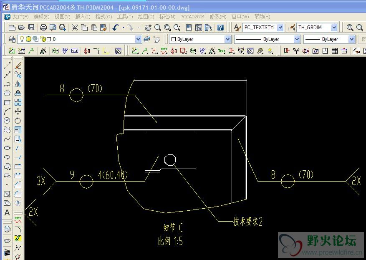Open the PC_TEXTSTYL text style dropdown
Image resolution: width=366 pixels, height=260 pixels.
click(x=280, y=28)
